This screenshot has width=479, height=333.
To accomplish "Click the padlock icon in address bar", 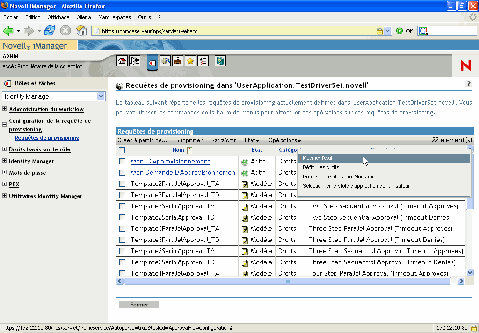I will [x=380, y=31].
